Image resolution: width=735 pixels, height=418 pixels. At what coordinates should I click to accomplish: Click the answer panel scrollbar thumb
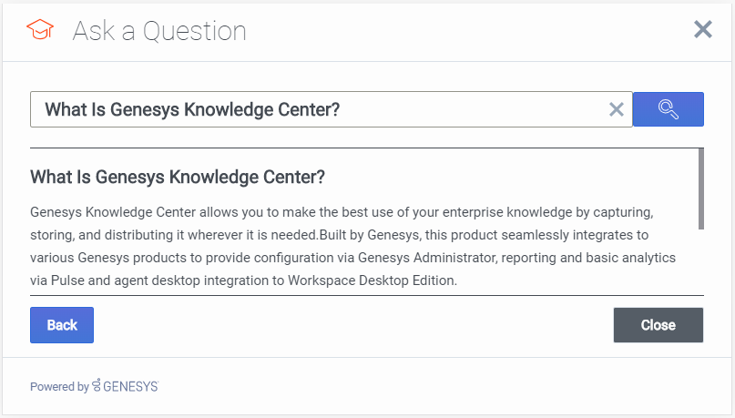coord(700,189)
